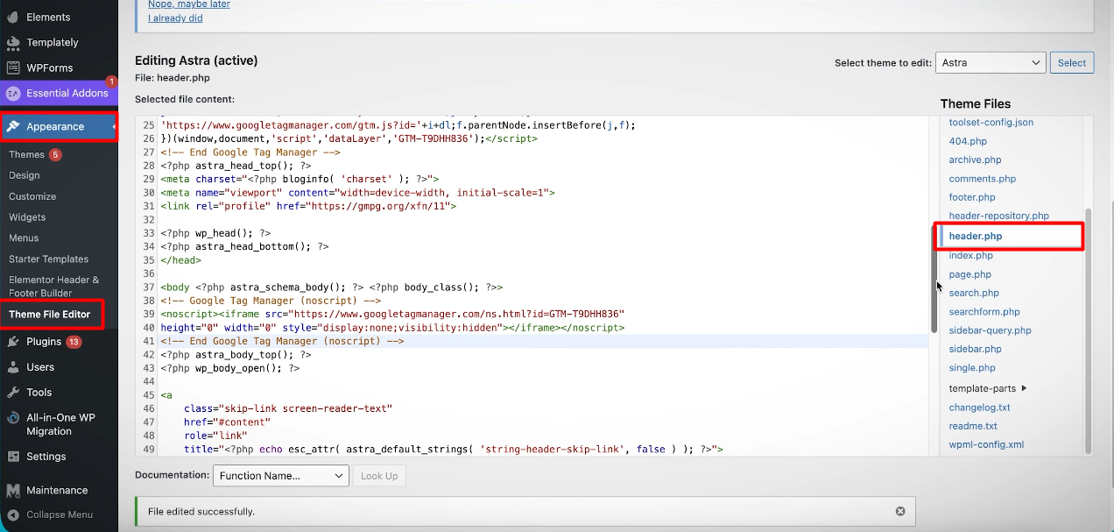Screen dimensions: 1114x532
Task: Click the 'I already did' link
Action: 175,18
